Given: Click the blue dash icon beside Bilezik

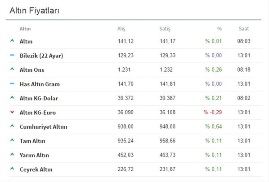Looking at the screenshot, I should click(12, 55).
